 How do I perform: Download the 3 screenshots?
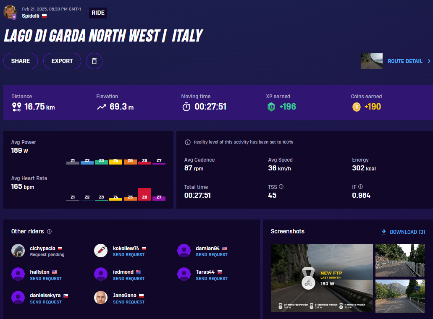403,232
